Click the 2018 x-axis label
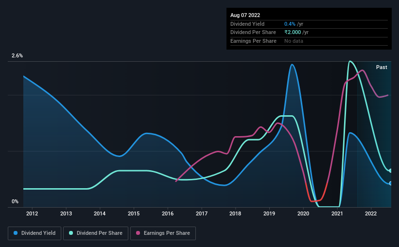This screenshot has width=399, height=247. tap(235, 213)
